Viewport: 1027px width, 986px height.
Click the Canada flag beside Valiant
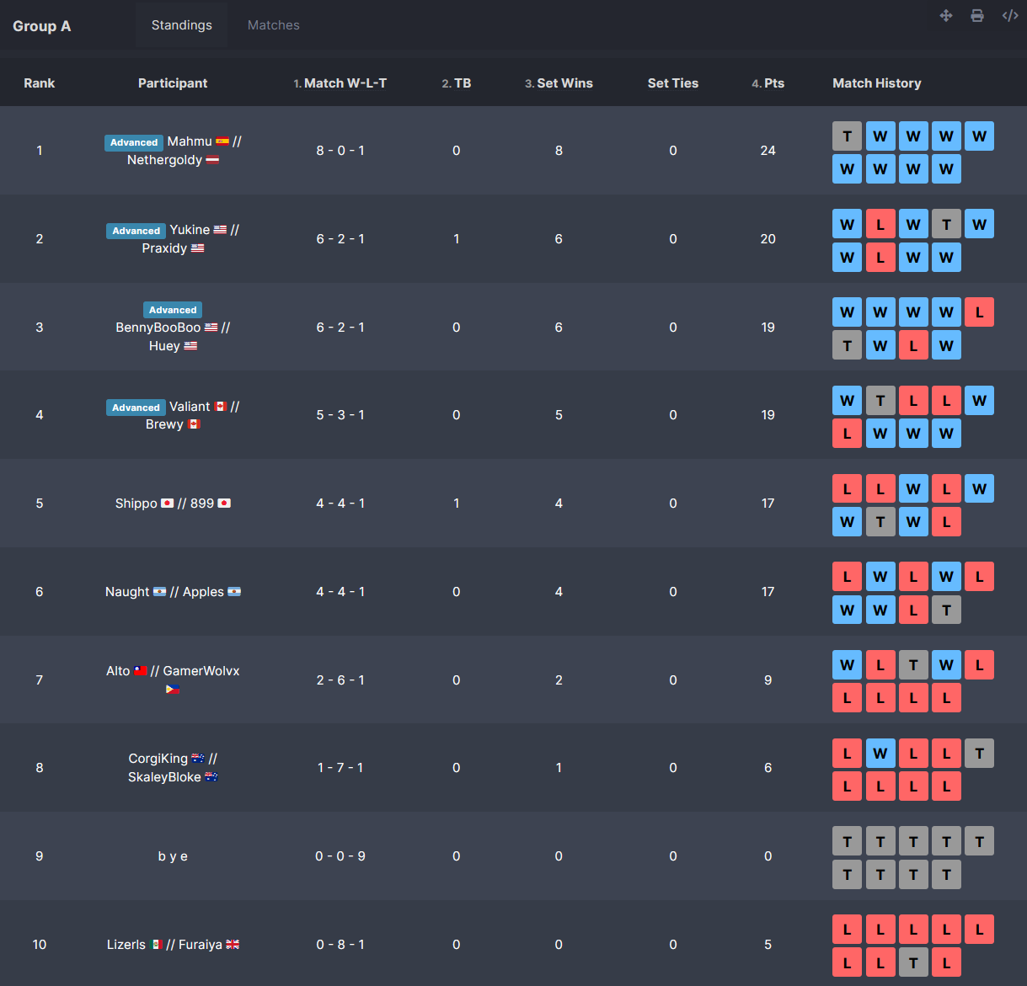tap(220, 407)
